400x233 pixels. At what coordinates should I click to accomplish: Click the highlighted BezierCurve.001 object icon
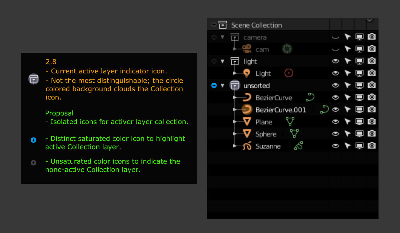(x=247, y=109)
